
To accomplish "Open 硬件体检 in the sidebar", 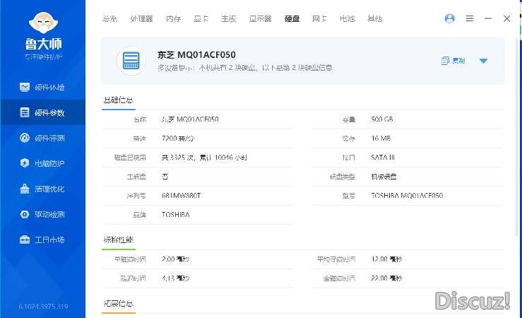I will (42, 87).
